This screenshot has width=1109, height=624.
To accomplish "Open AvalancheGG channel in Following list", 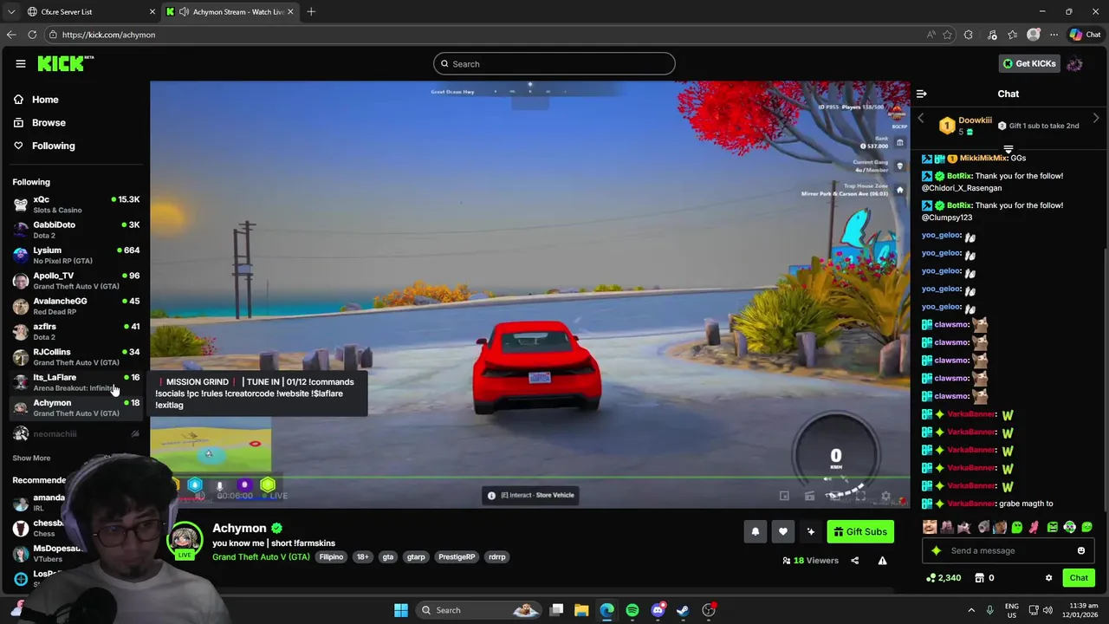I will click(x=76, y=306).
